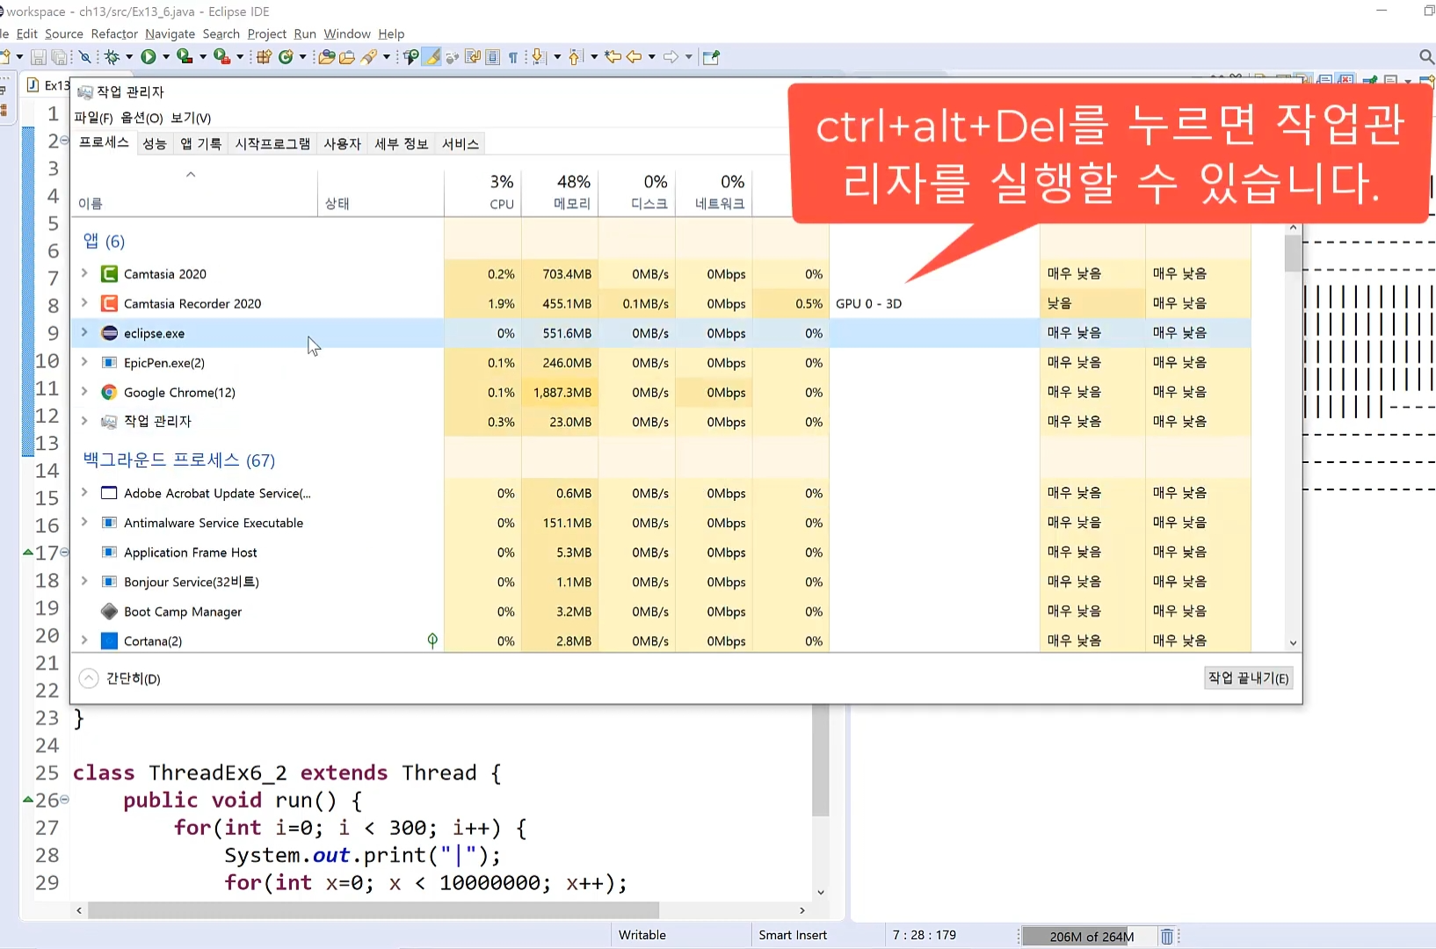Switch to the 세부 정보 tab
This screenshot has height=949, width=1436.
402,143
